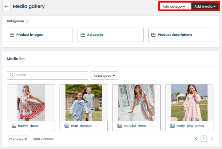Click image icon beside baby-pink-dress

pos(172,126)
